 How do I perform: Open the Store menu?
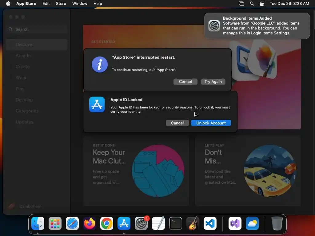pos(61,3)
